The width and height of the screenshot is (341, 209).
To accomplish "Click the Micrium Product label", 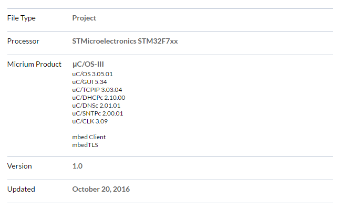I will 34,64.
